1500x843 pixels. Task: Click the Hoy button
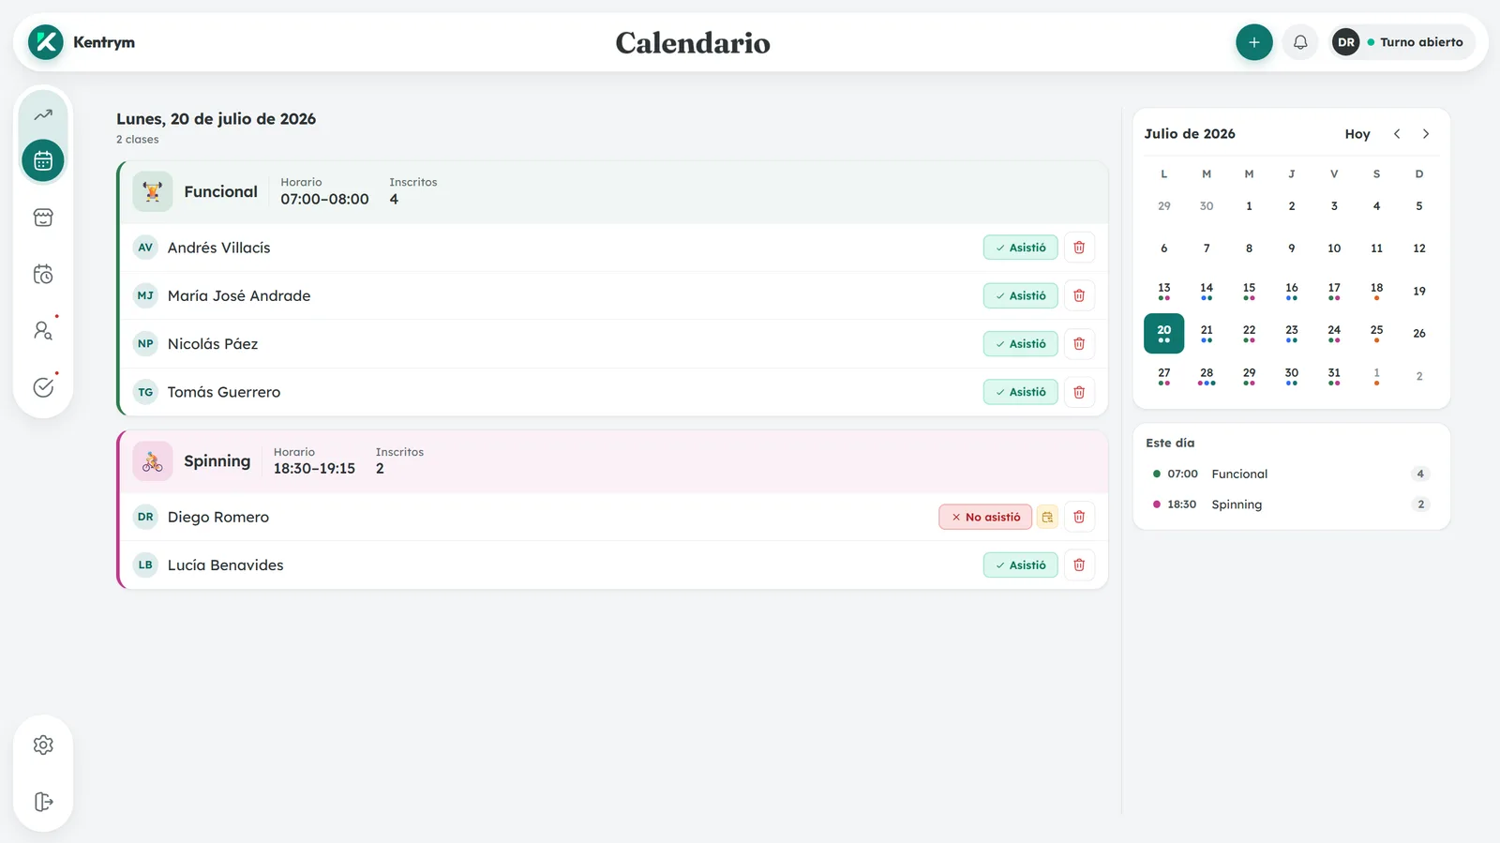(1357, 134)
